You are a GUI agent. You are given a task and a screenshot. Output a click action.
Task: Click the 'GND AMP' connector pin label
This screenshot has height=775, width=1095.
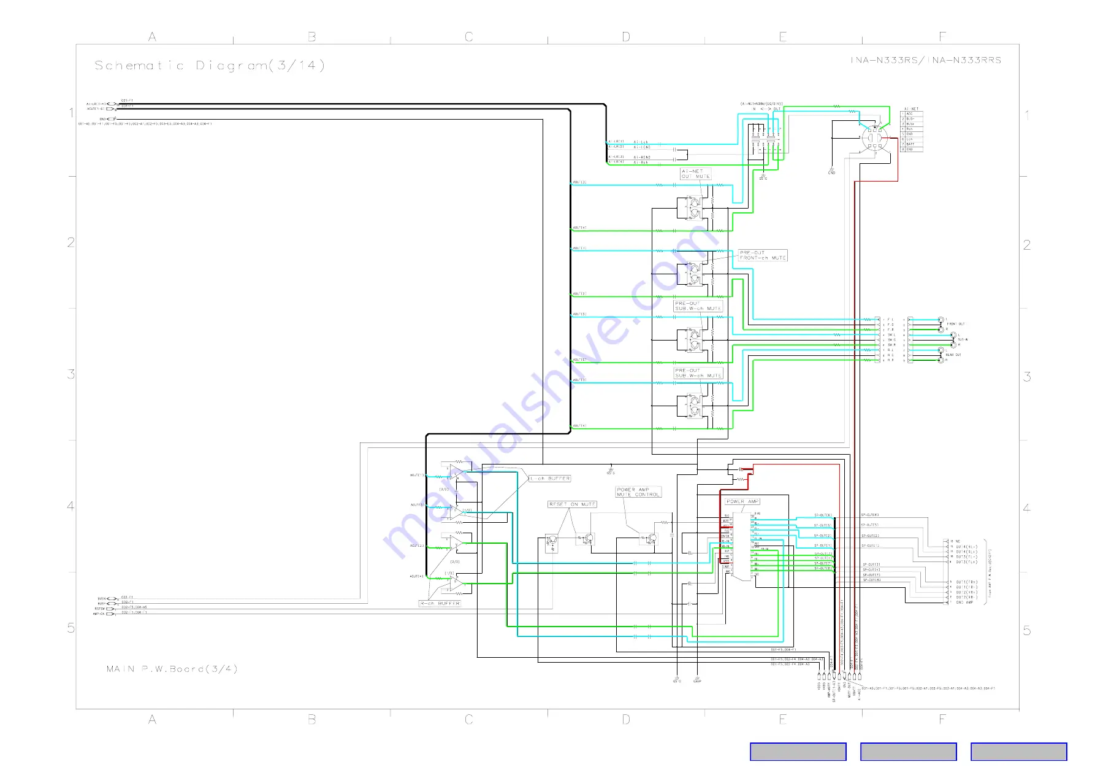tap(964, 603)
